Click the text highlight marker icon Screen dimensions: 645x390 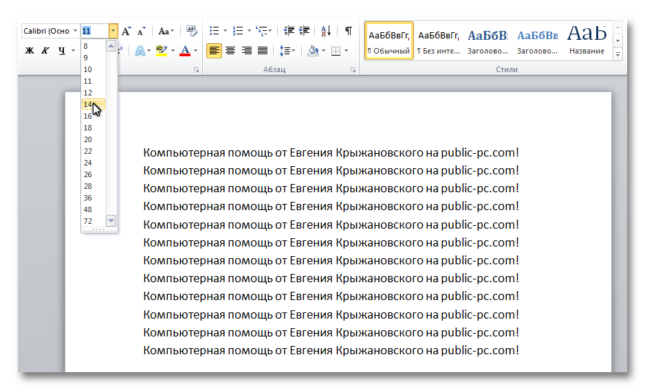(x=162, y=51)
